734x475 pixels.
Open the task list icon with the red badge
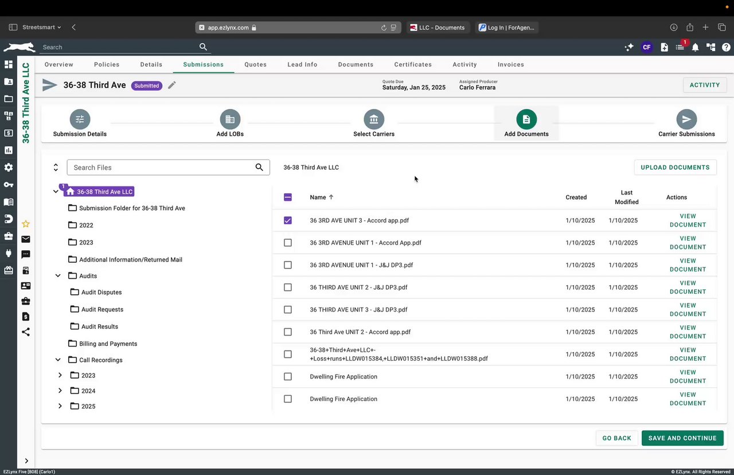point(680,47)
